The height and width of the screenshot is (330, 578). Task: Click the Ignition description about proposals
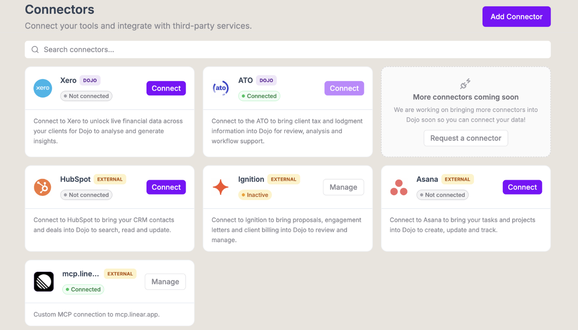[287, 230]
